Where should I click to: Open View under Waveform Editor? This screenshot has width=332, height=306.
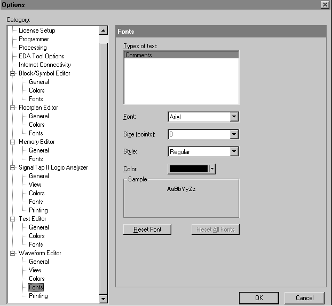(x=35, y=270)
